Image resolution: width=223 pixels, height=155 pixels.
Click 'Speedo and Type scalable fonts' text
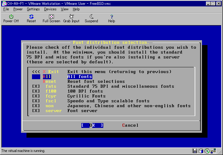click(x=108, y=101)
